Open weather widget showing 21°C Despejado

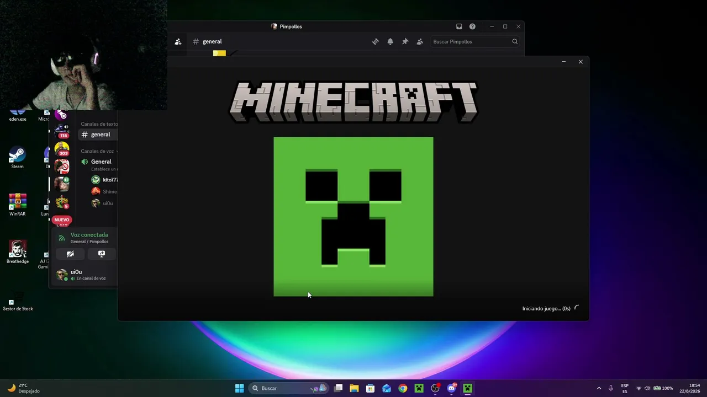(23, 388)
